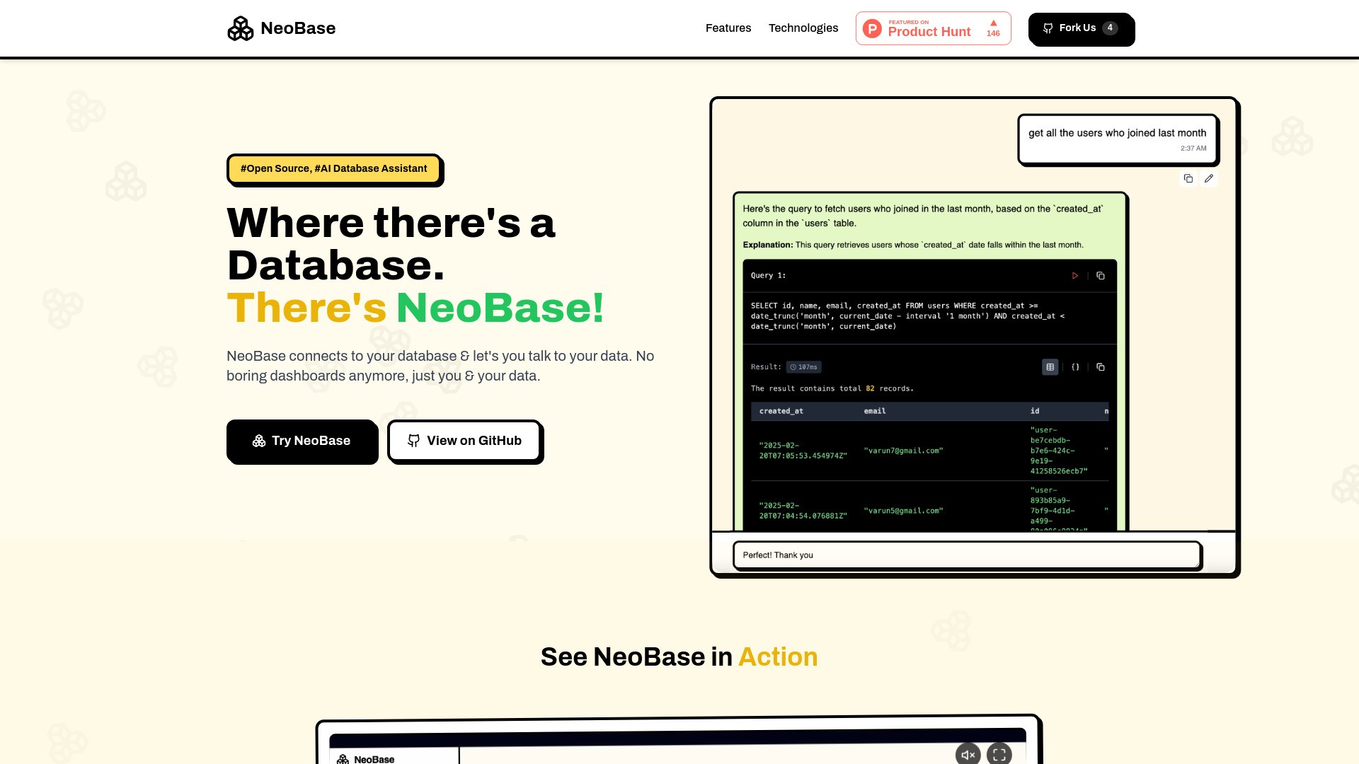This screenshot has height=764, width=1359.
Task: Click the GitHub icon on View on GitHub
Action: point(413,441)
